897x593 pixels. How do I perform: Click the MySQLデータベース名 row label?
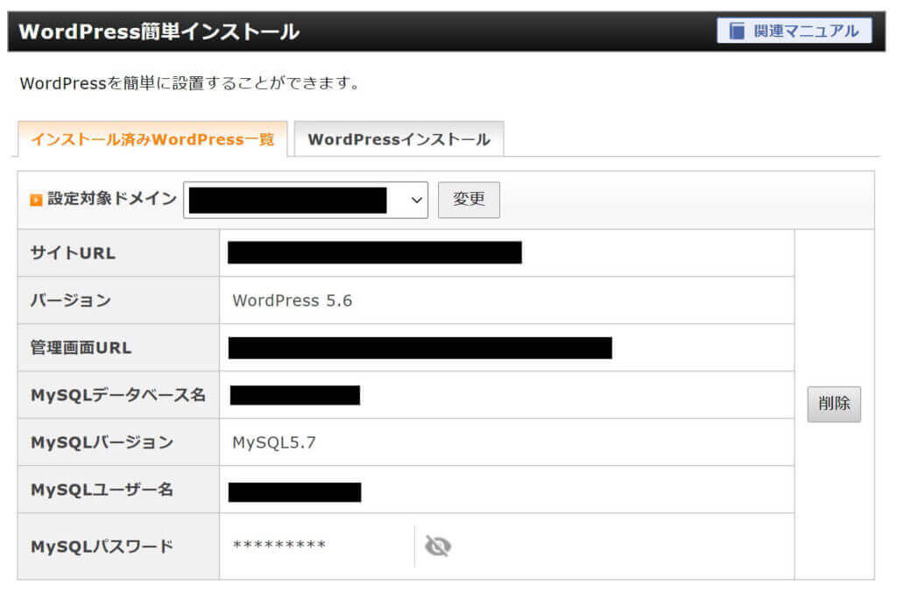(x=118, y=395)
